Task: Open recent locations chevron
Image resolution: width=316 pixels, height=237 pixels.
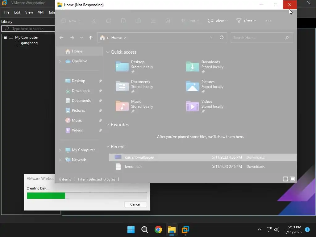Action: 81,38
